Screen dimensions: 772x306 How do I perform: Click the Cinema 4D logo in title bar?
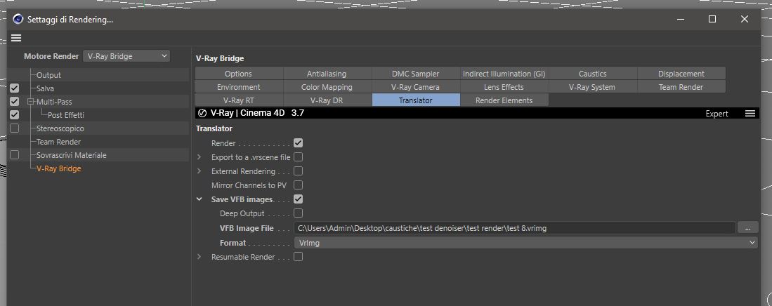point(18,19)
